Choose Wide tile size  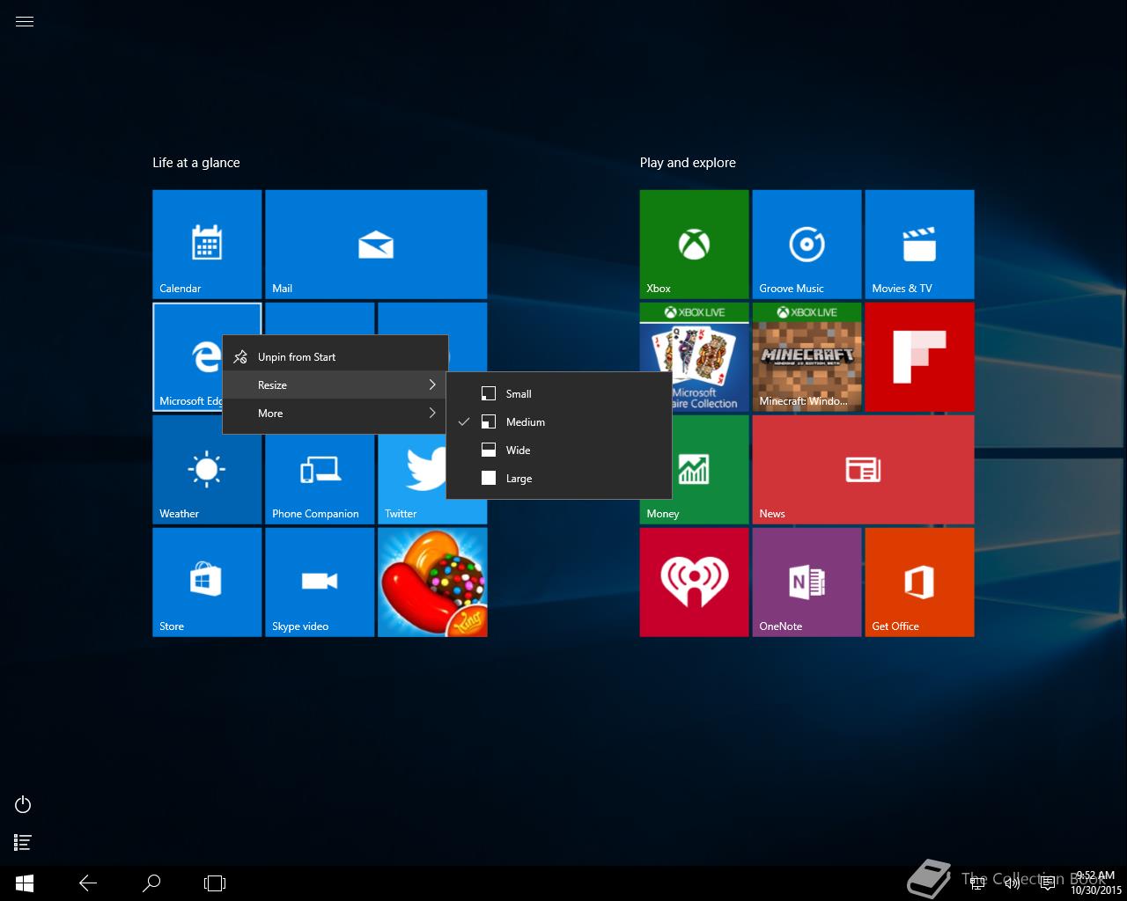(x=518, y=450)
